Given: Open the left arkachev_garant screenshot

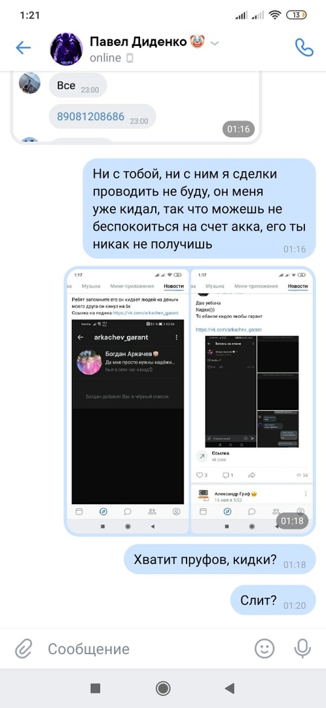Looking at the screenshot, I should (128, 401).
